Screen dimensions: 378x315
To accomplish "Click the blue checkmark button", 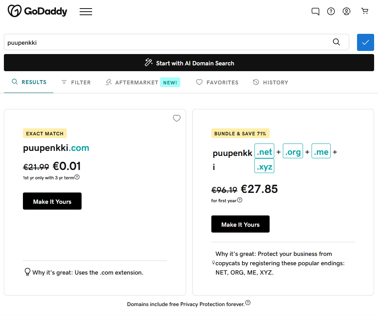I will pyautogui.click(x=365, y=42).
